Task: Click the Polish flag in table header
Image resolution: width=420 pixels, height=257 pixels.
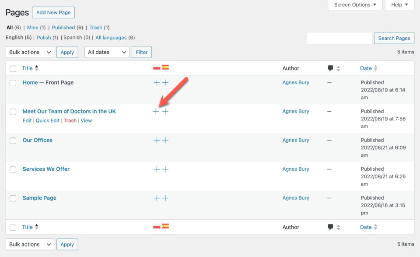Action: (x=156, y=68)
